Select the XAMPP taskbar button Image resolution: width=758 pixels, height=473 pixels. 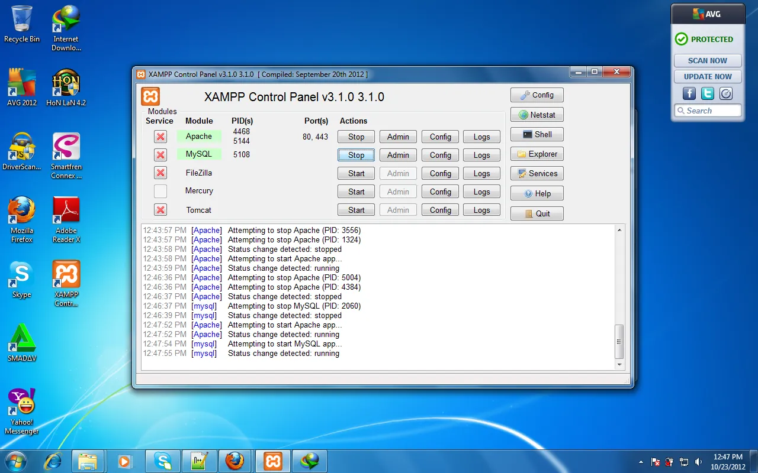(272, 461)
